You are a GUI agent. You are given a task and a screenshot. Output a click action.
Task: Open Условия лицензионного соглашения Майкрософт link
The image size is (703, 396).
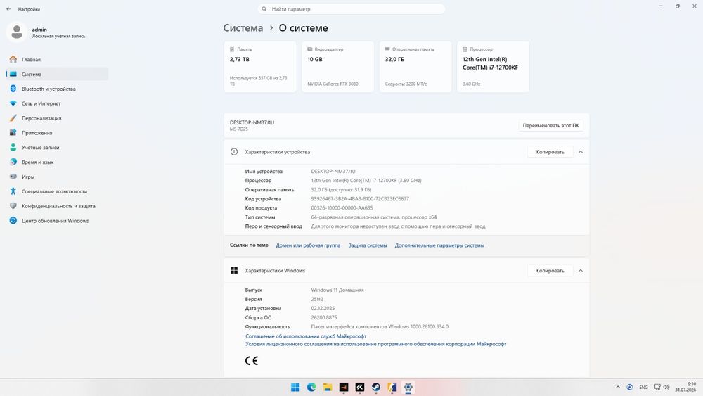click(x=375, y=344)
